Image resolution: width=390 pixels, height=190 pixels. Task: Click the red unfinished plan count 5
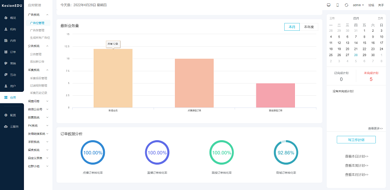click(x=371, y=79)
